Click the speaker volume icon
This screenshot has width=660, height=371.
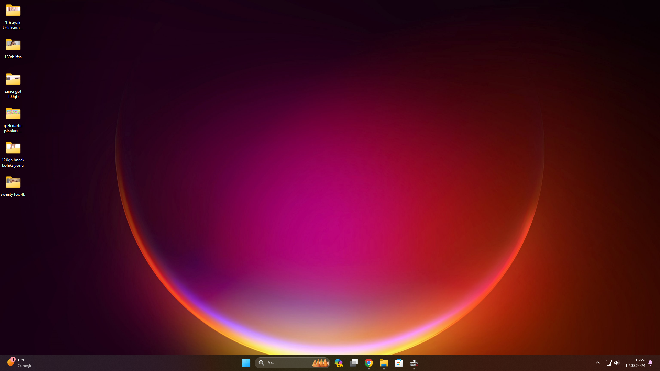(616, 363)
